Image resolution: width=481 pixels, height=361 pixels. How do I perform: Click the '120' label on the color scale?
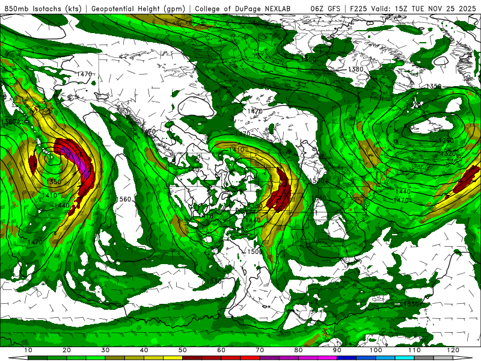click(453, 350)
